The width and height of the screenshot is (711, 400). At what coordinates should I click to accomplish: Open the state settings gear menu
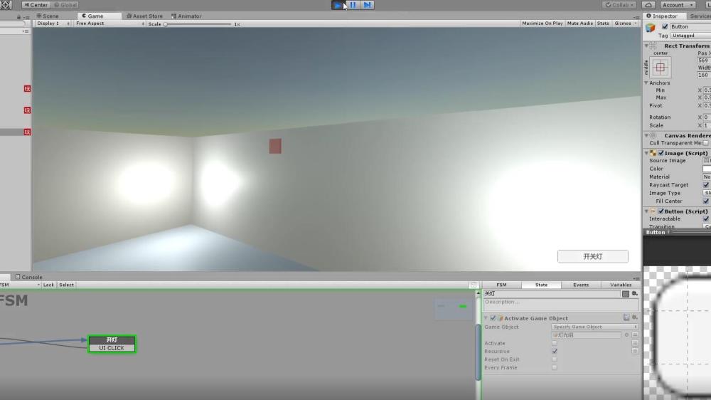point(635,294)
